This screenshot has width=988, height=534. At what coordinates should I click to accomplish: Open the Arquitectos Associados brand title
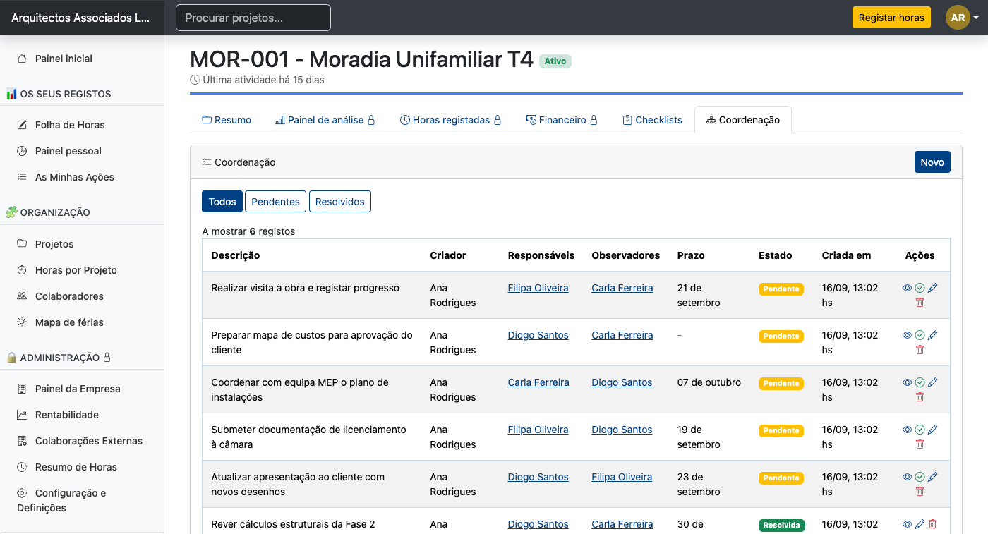80,18
